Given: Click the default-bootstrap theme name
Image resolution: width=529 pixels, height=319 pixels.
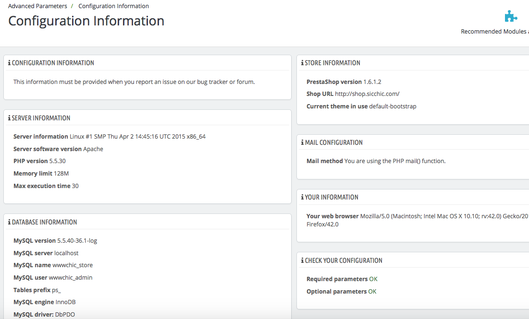Looking at the screenshot, I should coord(393,106).
